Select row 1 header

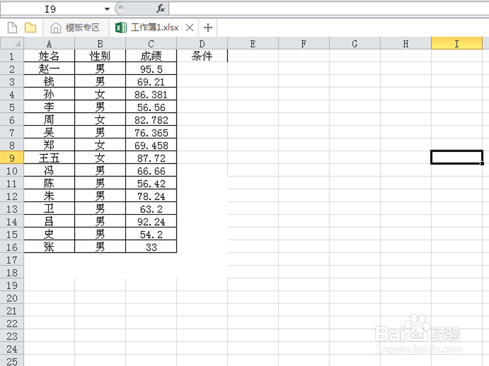(12, 56)
